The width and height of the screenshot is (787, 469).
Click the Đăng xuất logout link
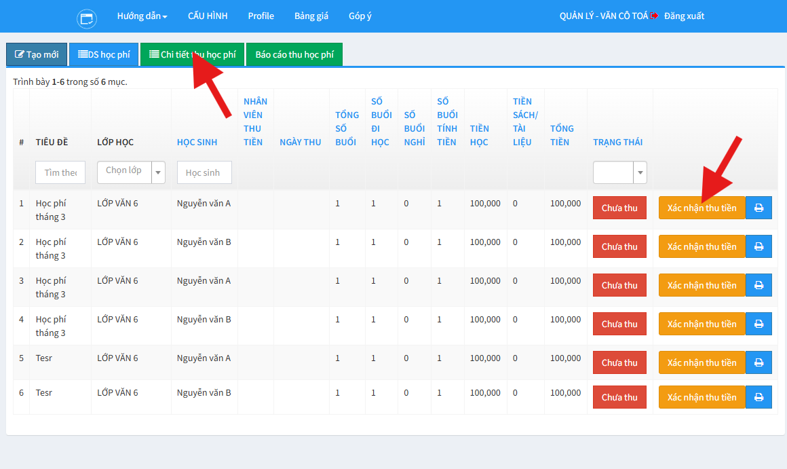tap(683, 16)
